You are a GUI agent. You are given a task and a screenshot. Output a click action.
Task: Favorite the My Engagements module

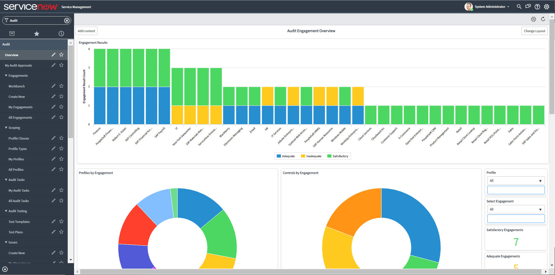coord(61,107)
